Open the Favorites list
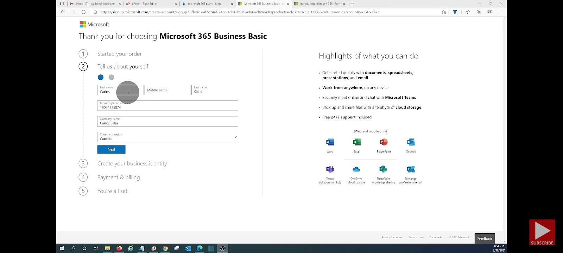This screenshot has height=253, width=563. click(468, 12)
